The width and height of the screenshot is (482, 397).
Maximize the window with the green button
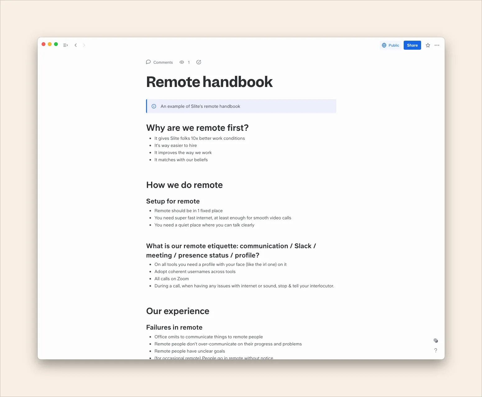pos(56,44)
